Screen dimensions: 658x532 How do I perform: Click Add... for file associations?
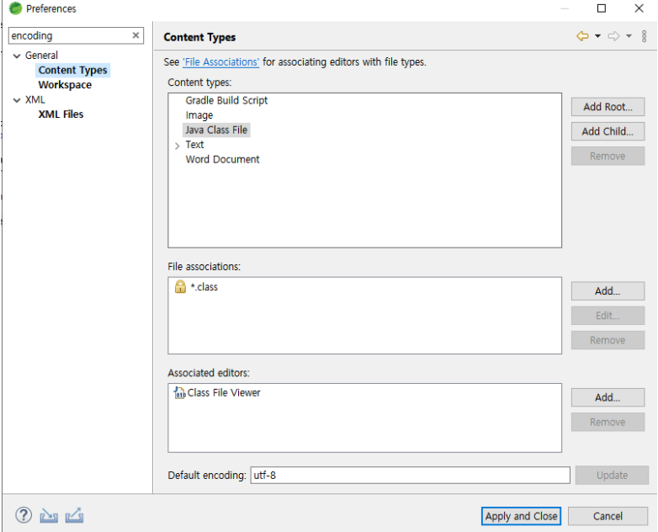click(x=608, y=290)
